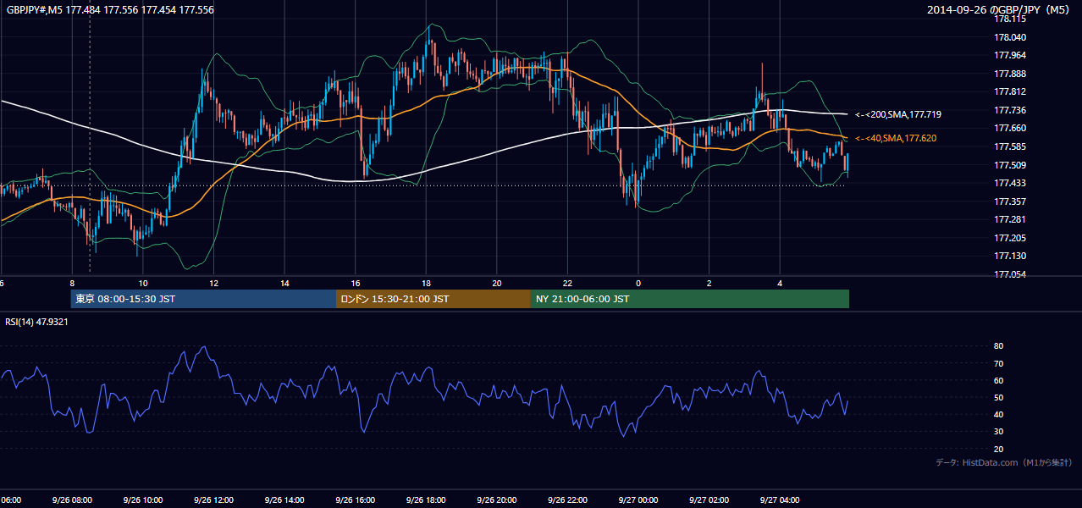The image size is (1082, 508).
Task: Click price level 177.509 on the axis
Action: click(1010, 165)
